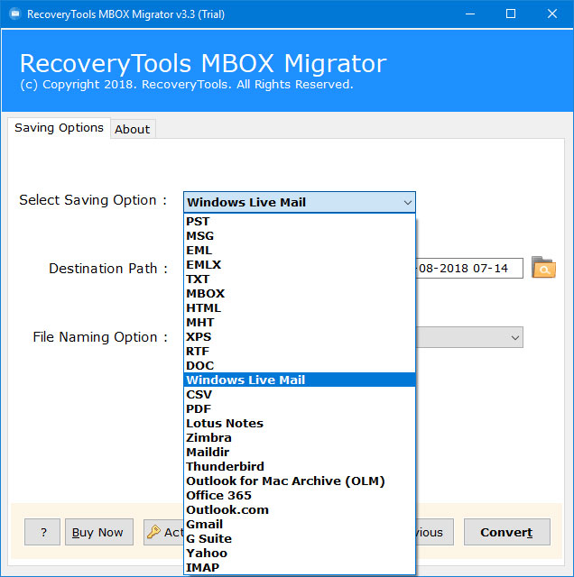Choose PST from the saving list
The width and height of the screenshot is (574, 577).
(x=300, y=222)
